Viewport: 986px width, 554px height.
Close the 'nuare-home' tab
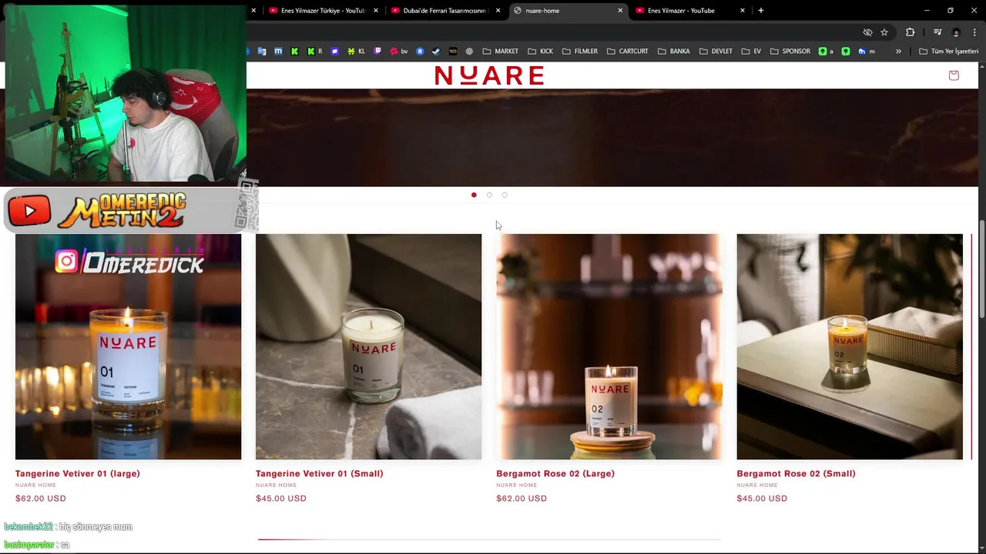pyautogui.click(x=620, y=10)
